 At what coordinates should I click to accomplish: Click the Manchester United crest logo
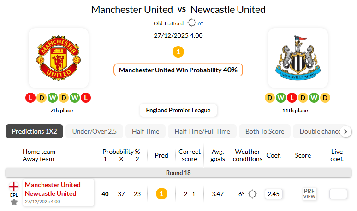[x=58, y=58]
